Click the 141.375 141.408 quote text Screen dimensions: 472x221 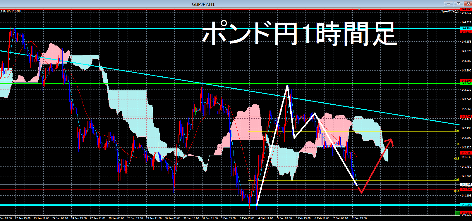11,11
